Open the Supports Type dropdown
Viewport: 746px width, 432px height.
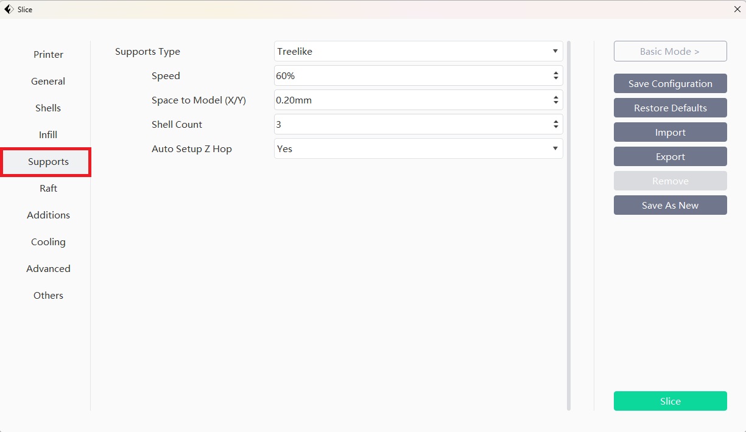[418, 52]
